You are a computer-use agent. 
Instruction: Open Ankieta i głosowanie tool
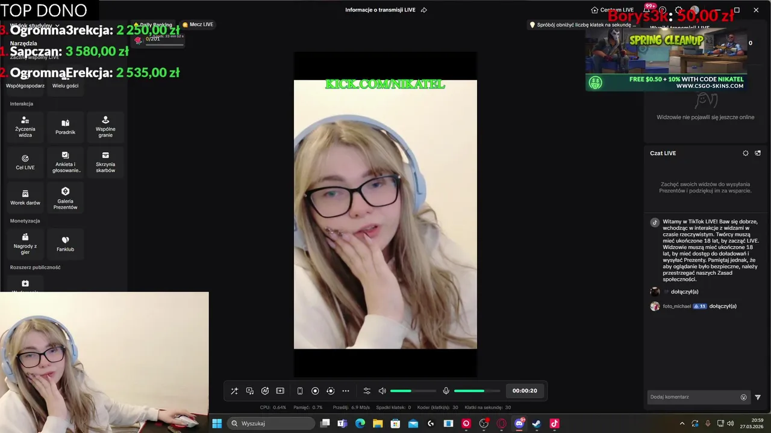(x=65, y=162)
